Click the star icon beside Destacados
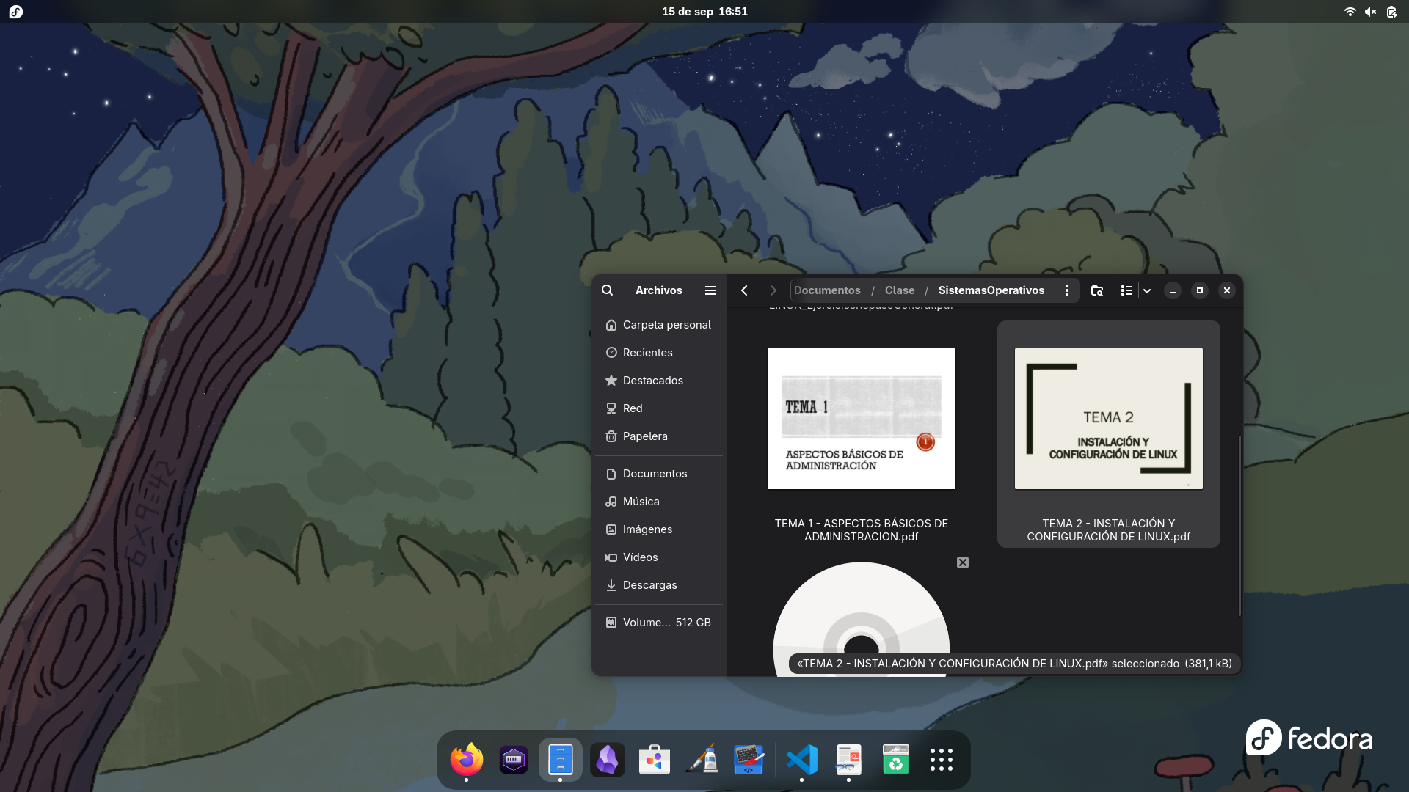 (x=611, y=381)
